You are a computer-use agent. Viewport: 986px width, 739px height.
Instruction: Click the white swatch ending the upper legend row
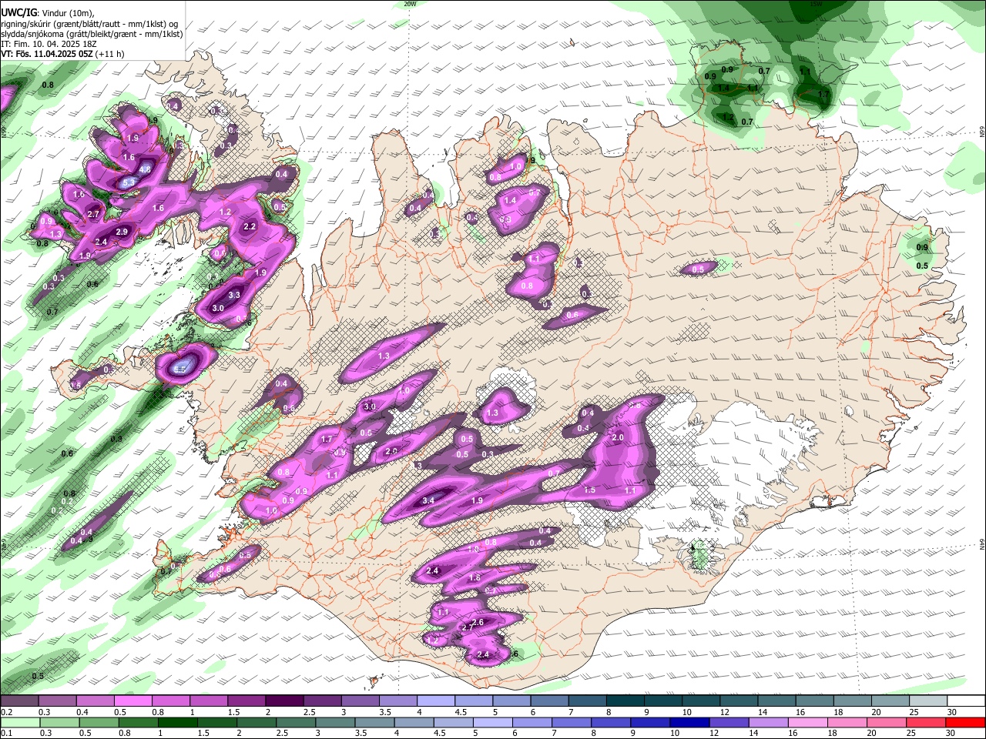pos(966,701)
